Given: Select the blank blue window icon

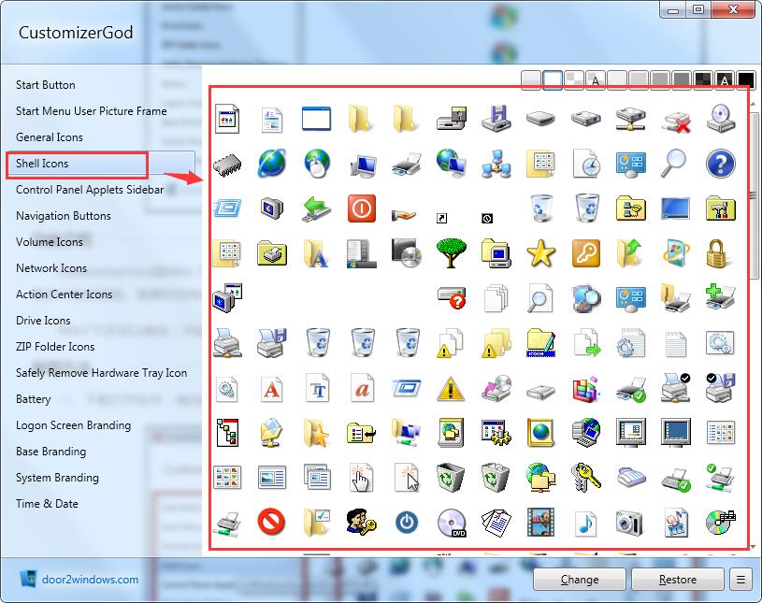Looking at the screenshot, I should pos(316,119).
